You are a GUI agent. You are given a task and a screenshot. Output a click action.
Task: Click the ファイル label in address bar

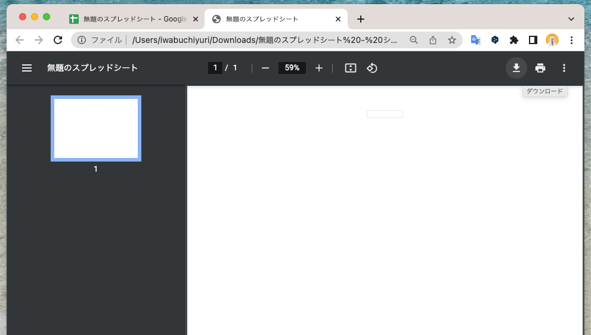107,40
